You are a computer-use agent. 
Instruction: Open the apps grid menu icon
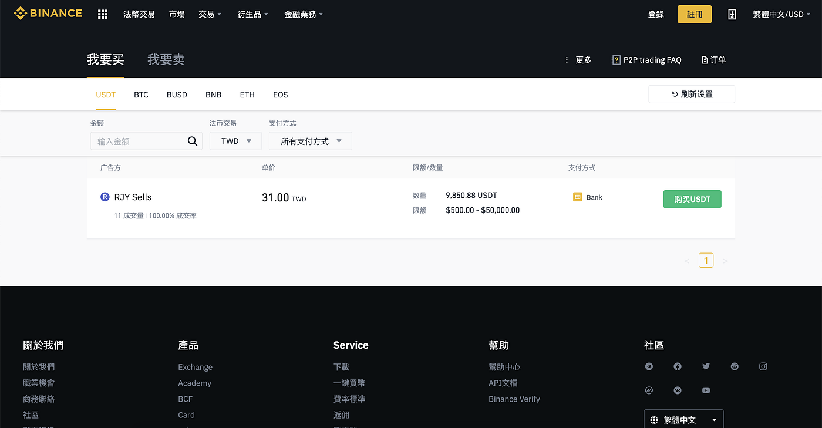click(103, 14)
